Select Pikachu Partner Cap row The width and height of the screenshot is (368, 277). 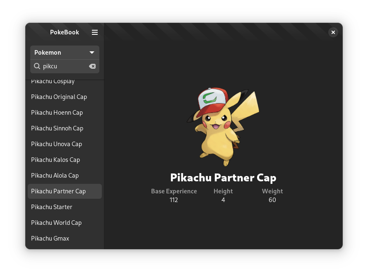[65, 191]
